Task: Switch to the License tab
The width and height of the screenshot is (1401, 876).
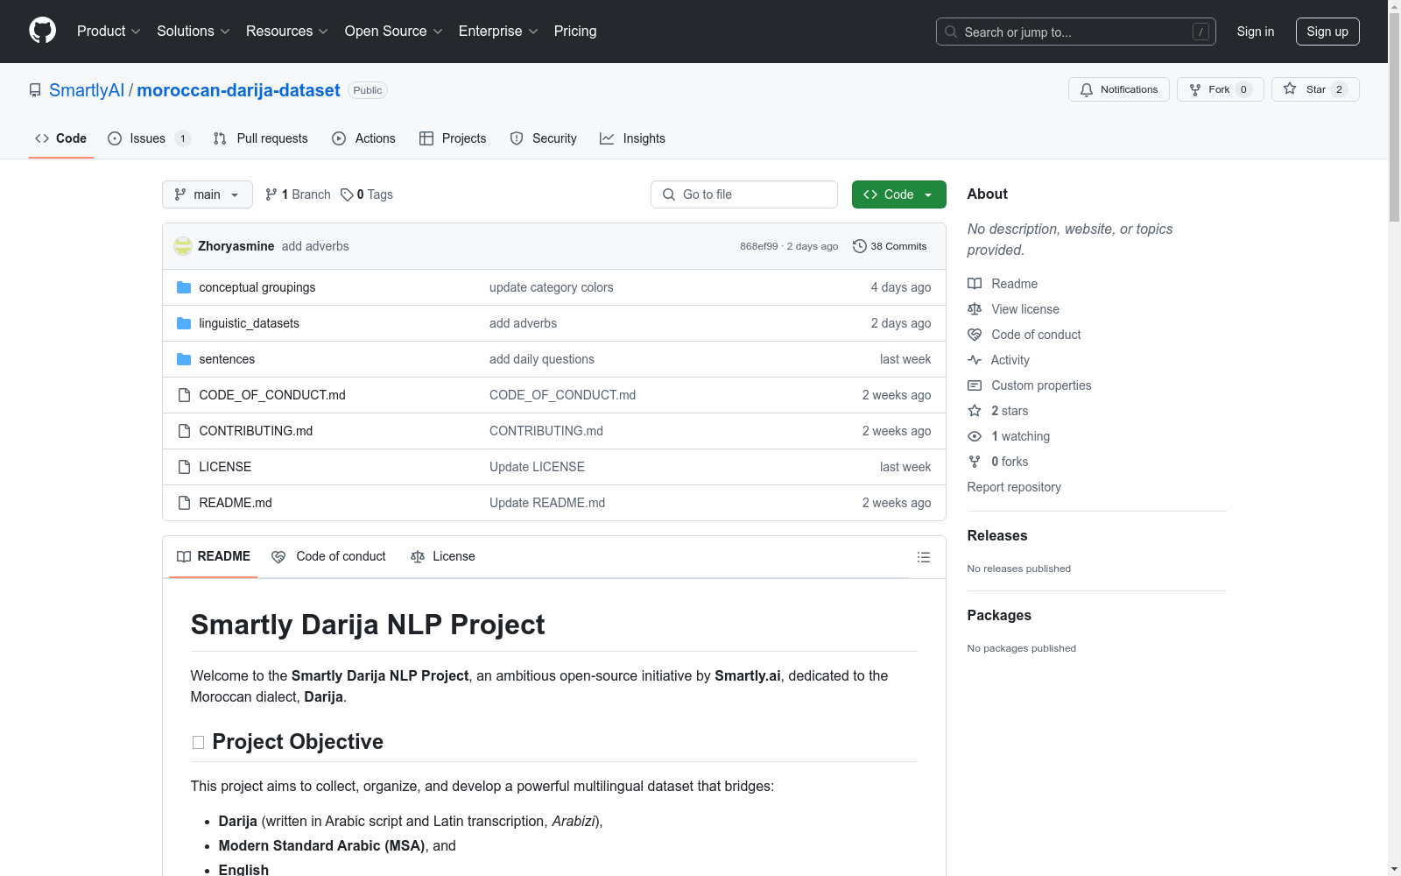Action: pyautogui.click(x=443, y=556)
